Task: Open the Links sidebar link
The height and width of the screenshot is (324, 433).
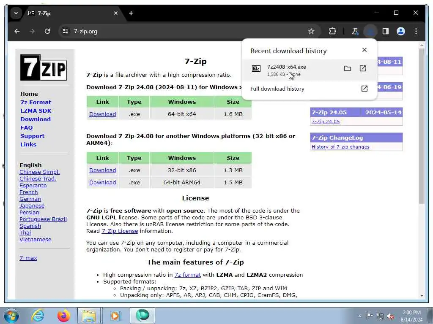Action: point(28,145)
